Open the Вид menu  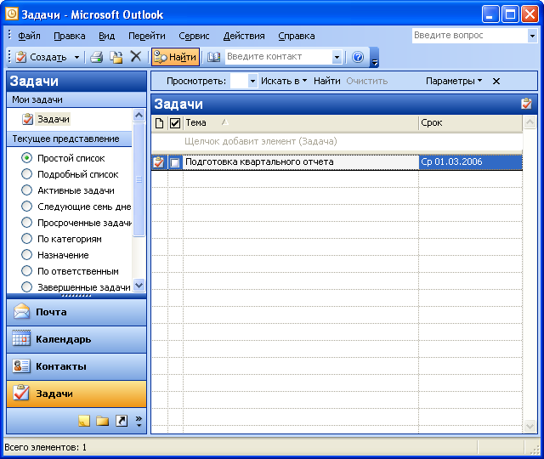106,36
